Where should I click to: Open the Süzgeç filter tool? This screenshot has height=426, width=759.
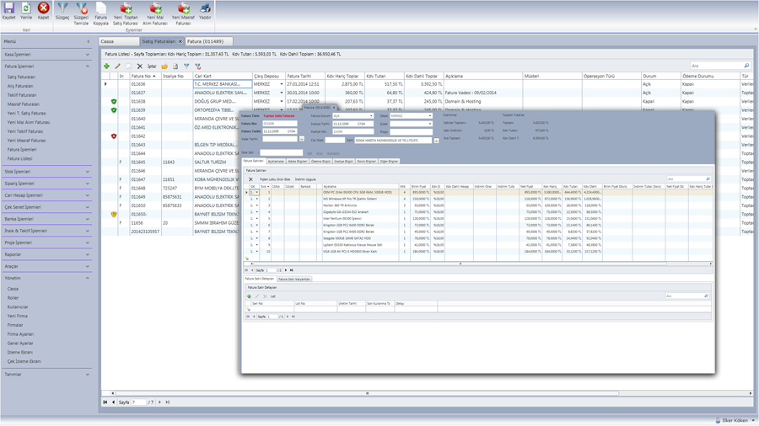62,10
